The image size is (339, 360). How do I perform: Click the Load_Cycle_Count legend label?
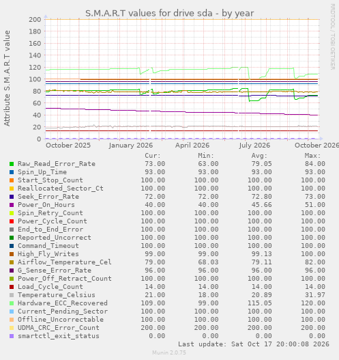(50, 287)
